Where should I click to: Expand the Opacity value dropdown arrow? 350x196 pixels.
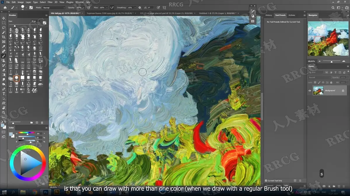point(83,8)
